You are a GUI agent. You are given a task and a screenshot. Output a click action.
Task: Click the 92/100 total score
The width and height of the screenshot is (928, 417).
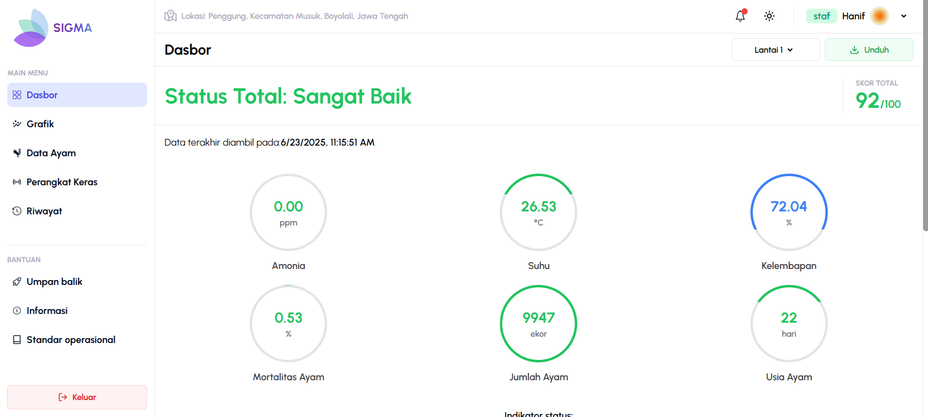point(878,101)
